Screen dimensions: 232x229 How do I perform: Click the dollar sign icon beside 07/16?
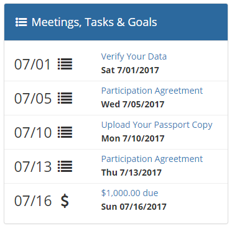tap(65, 200)
